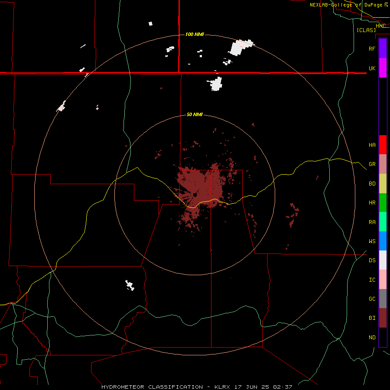Click the brown BI legend swatch
Viewport: 390px width, 390px height.
pos(383,318)
